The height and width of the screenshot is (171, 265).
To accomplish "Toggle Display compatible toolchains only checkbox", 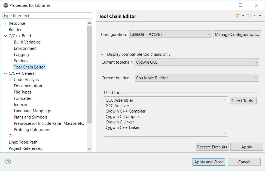I will point(104,54).
